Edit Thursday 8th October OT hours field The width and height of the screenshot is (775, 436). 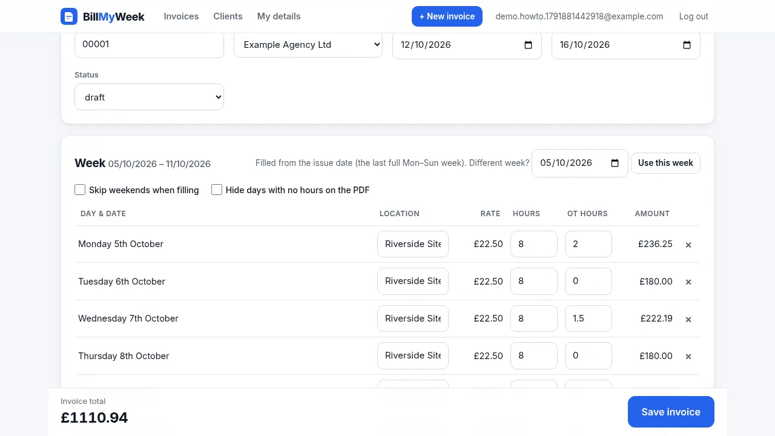(588, 355)
